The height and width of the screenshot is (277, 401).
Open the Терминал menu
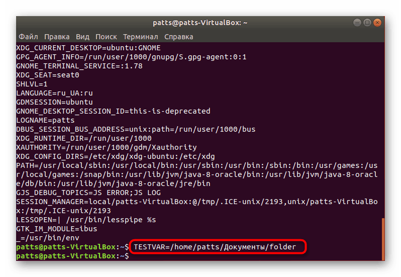(x=140, y=37)
